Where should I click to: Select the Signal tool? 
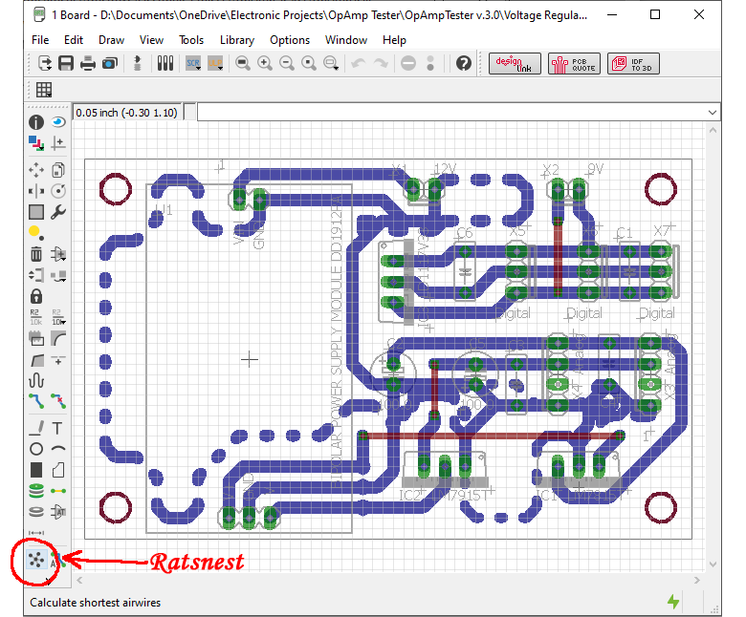[58, 491]
